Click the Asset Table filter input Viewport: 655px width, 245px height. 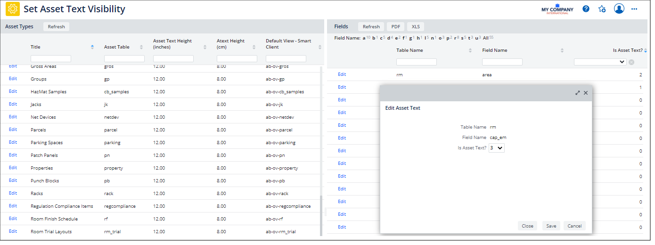coord(124,59)
